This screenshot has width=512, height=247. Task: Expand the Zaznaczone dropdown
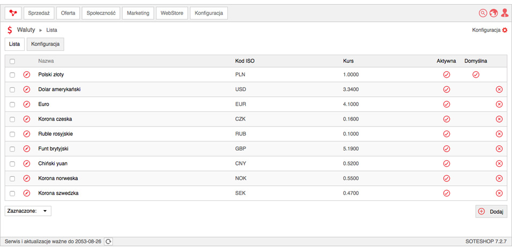point(28,211)
